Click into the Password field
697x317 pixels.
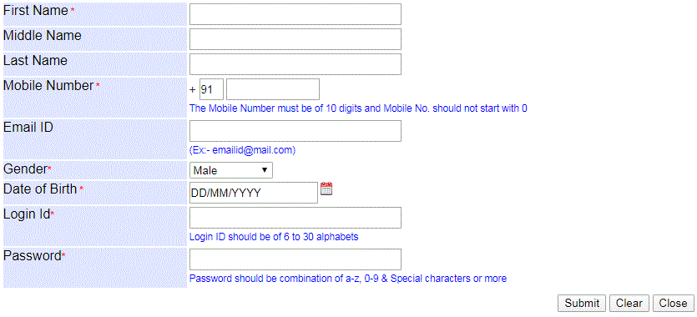click(x=295, y=259)
